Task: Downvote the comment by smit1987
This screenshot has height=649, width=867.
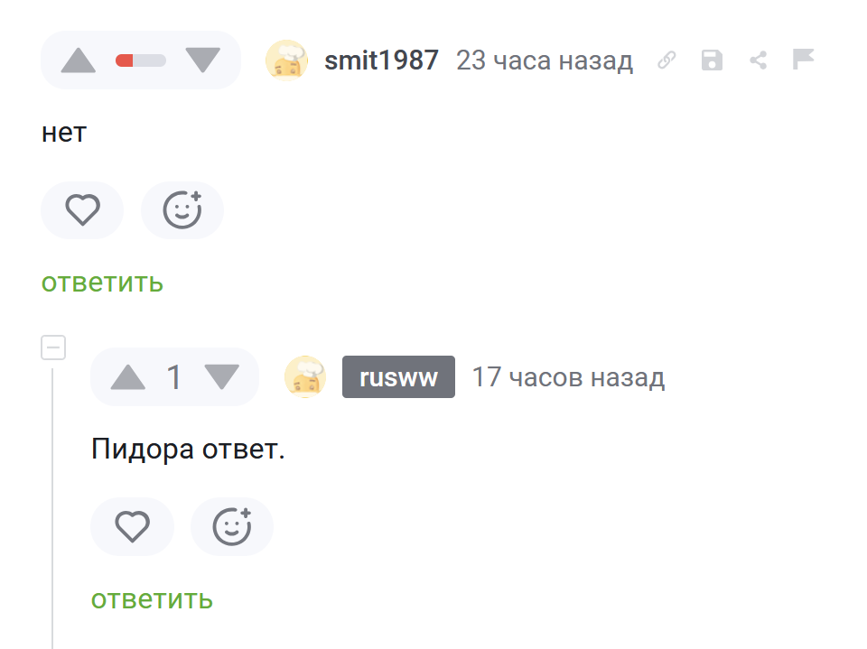Action: (202, 60)
